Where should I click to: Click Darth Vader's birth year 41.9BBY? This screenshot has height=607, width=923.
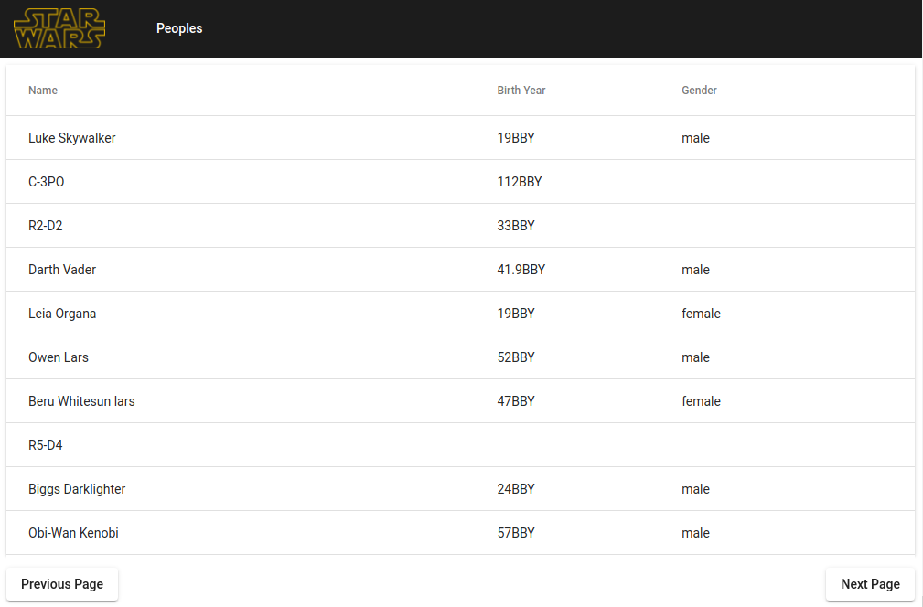click(521, 270)
